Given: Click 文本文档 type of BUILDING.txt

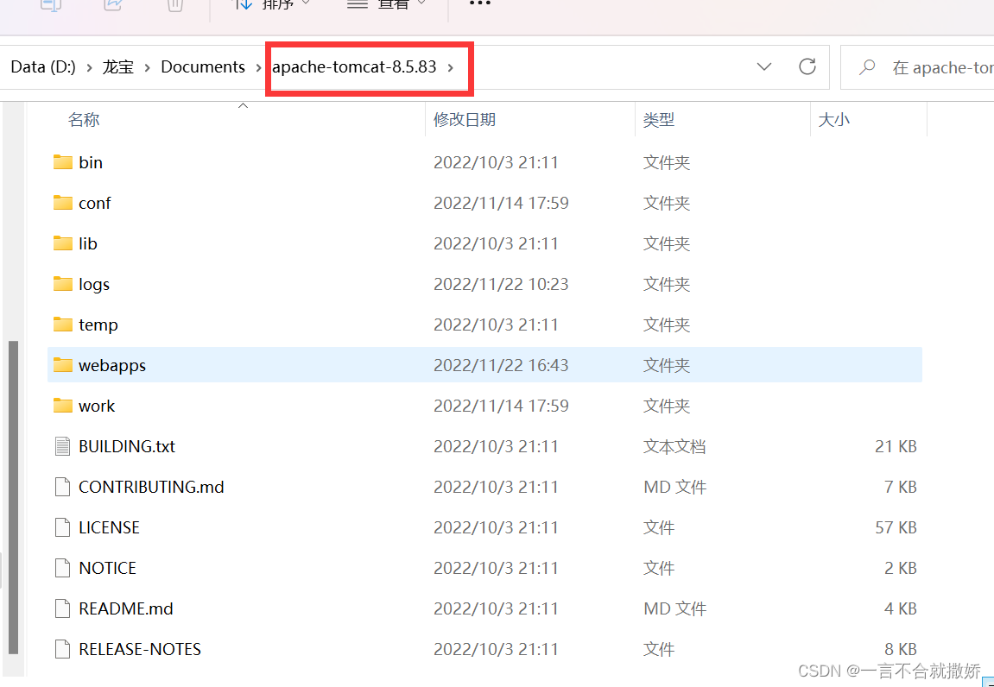Looking at the screenshot, I should pyautogui.click(x=674, y=446).
